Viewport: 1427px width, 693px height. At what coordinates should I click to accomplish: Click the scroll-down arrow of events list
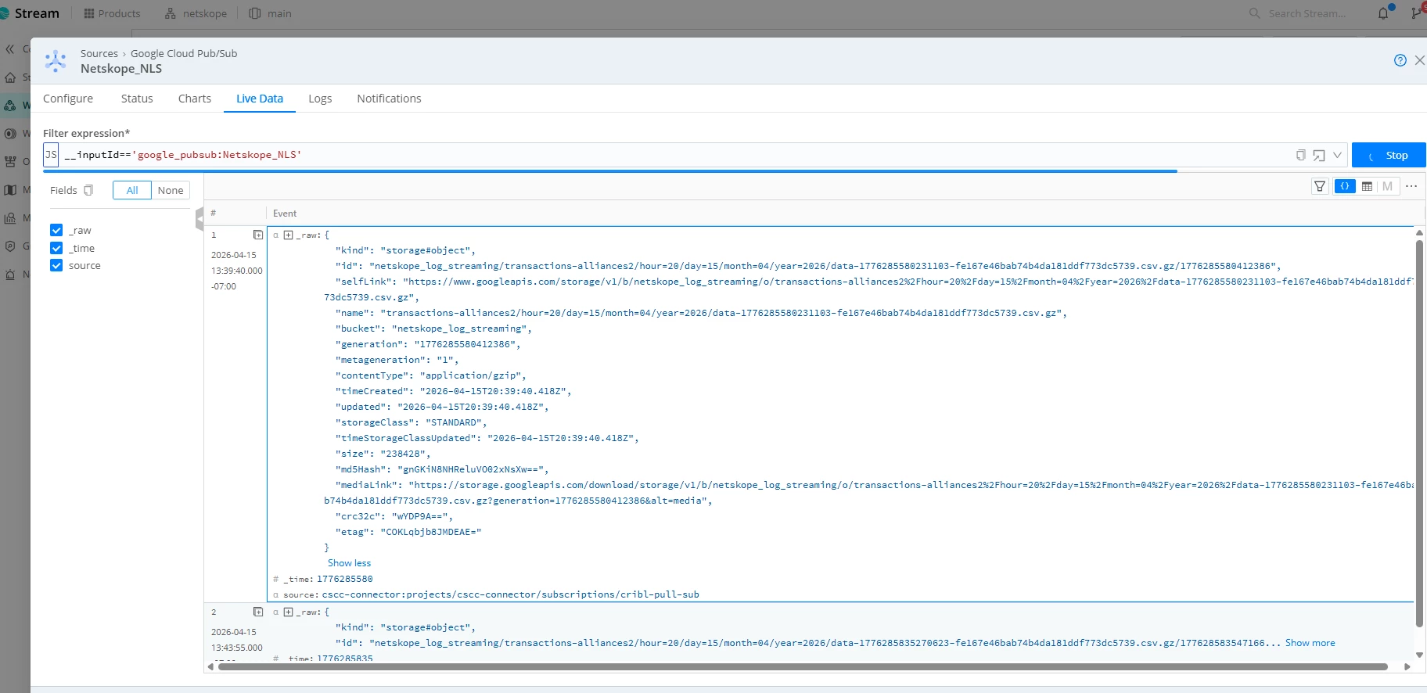coord(1419,655)
